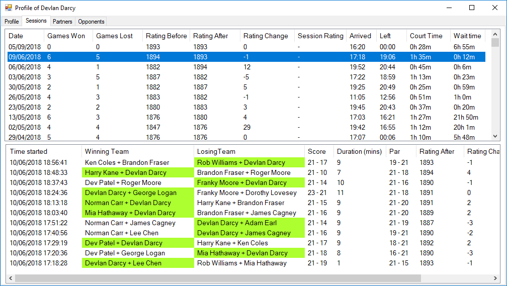Screen dimensions: 507x286
Task: Select the 29/04/2018 session row
Action: [x=246, y=137]
